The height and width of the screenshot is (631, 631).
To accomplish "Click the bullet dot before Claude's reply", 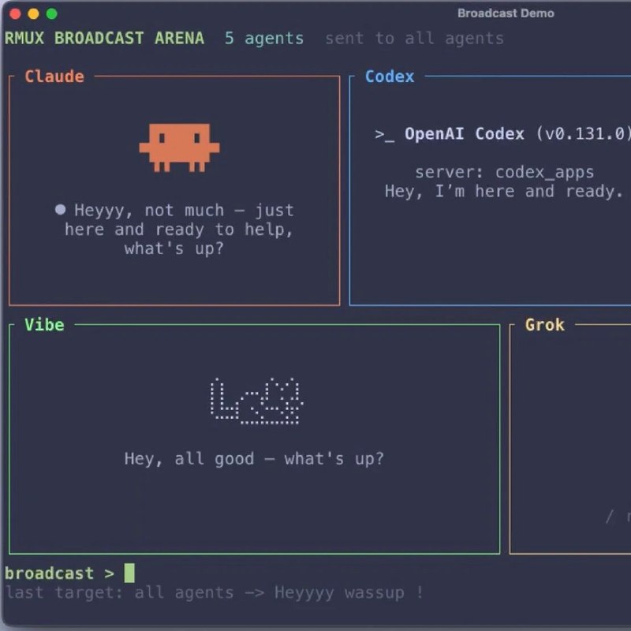I will [x=61, y=210].
